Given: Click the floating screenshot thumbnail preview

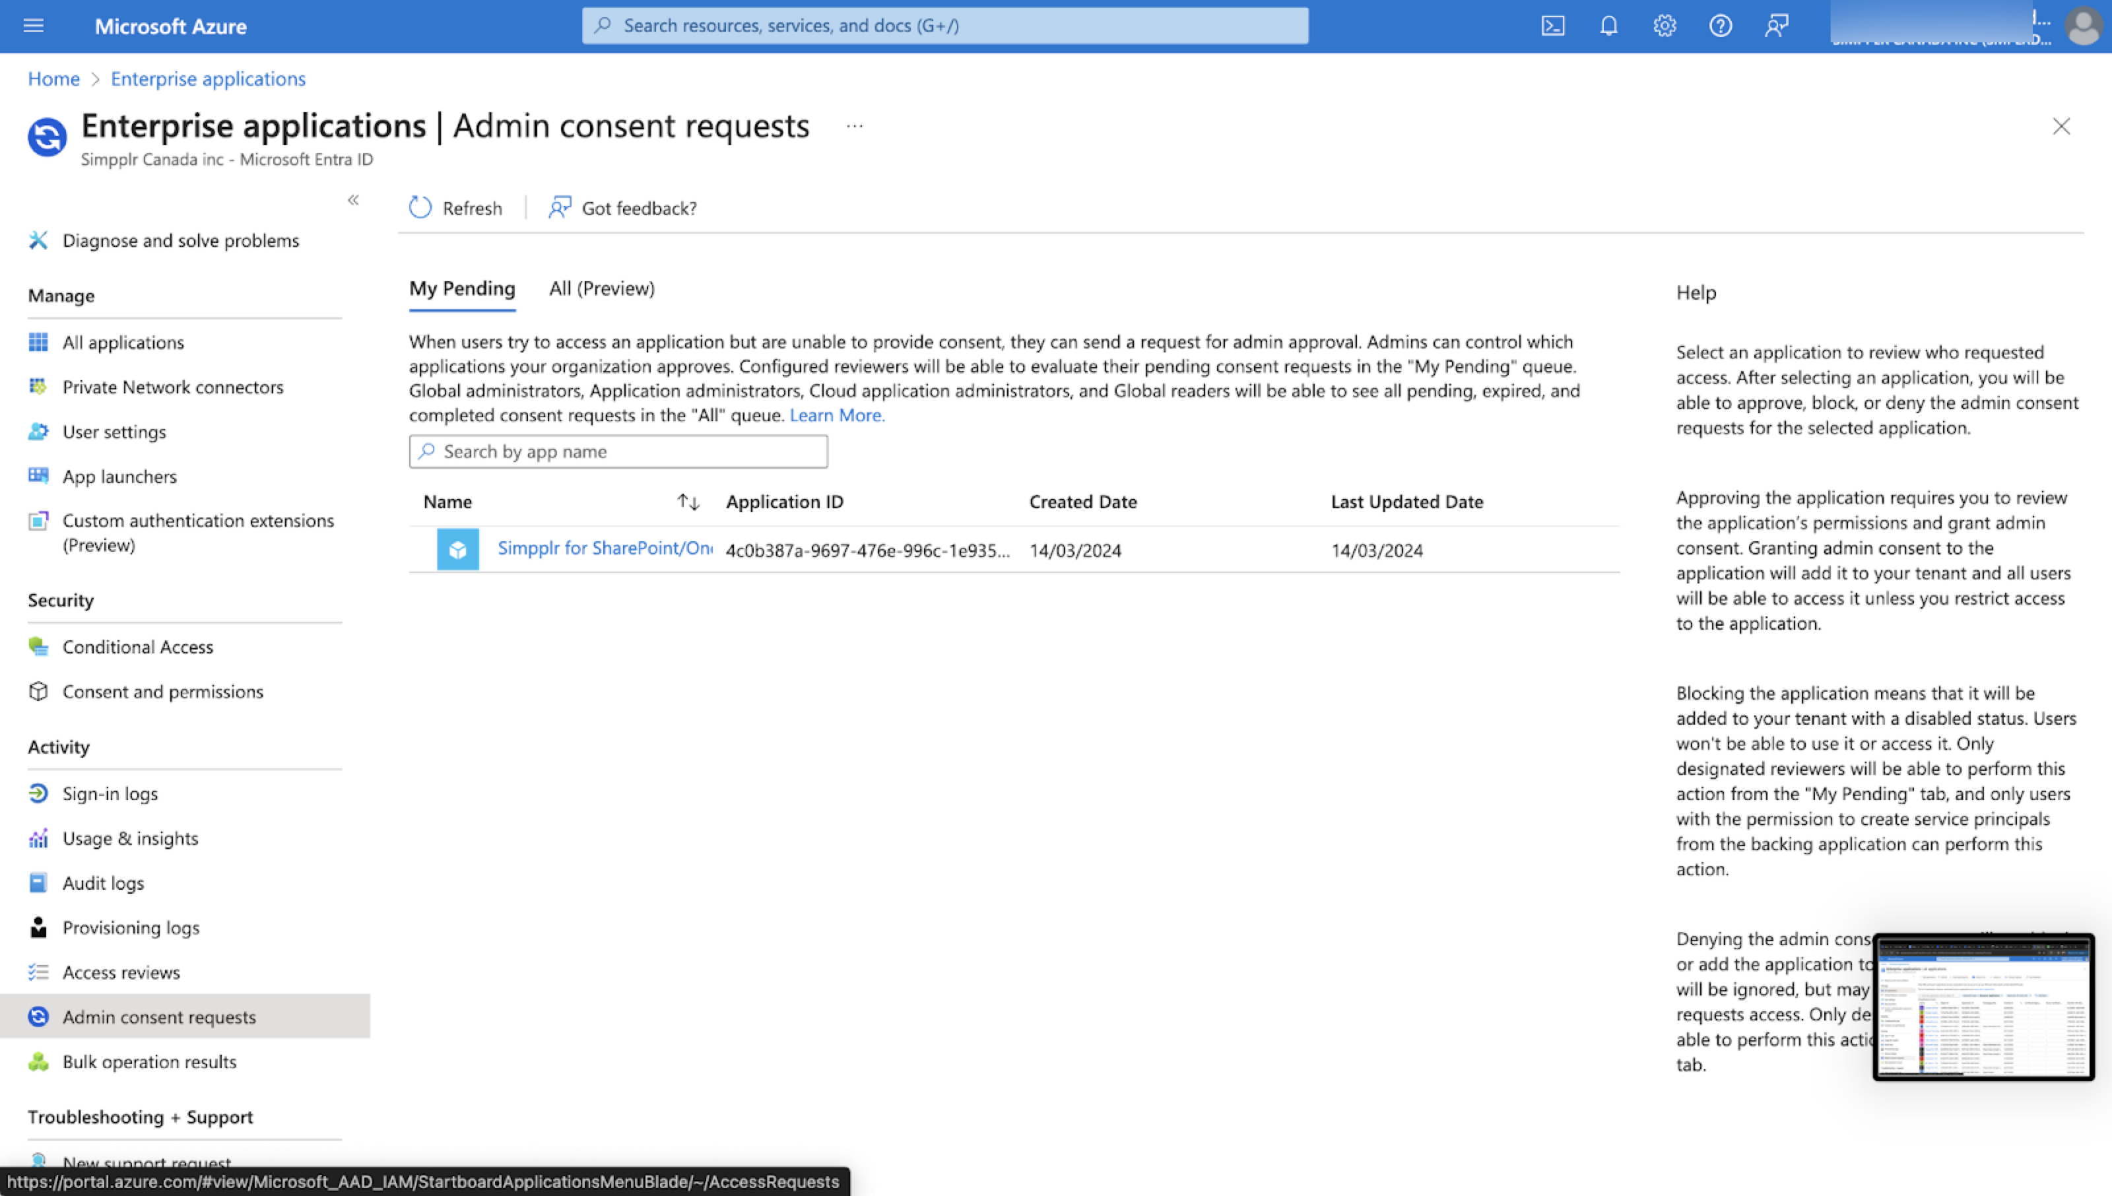Looking at the screenshot, I should pos(1983,1007).
